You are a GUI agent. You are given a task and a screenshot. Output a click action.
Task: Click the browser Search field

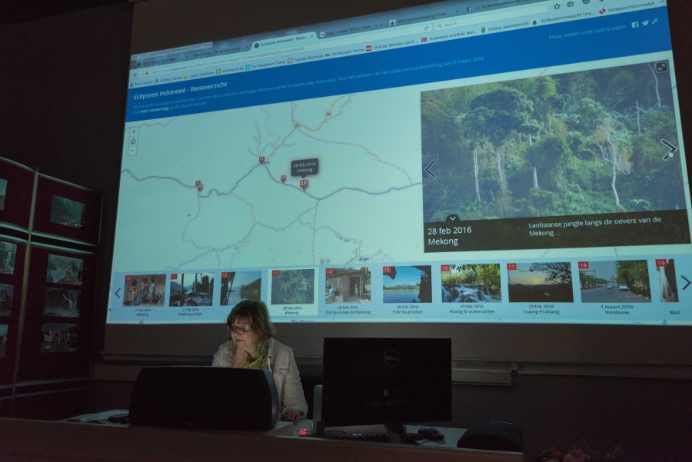coord(490,19)
